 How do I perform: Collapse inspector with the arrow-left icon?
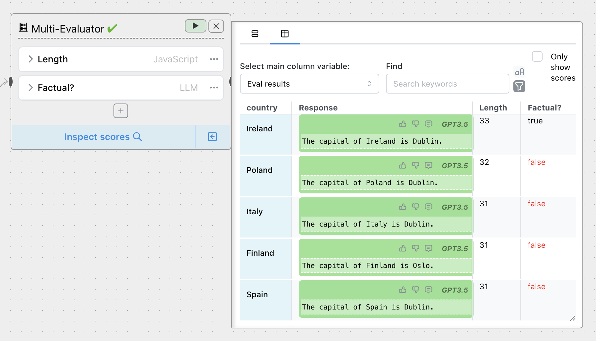[212, 137]
